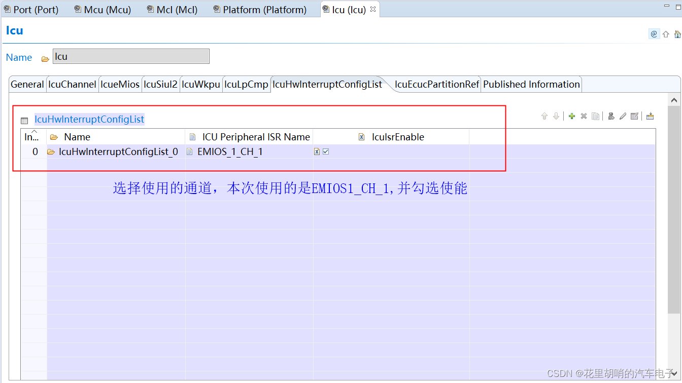This screenshot has height=383, width=682.
Task: Click the scrollbar up arrow
Action: pyautogui.click(x=674, y=100)
